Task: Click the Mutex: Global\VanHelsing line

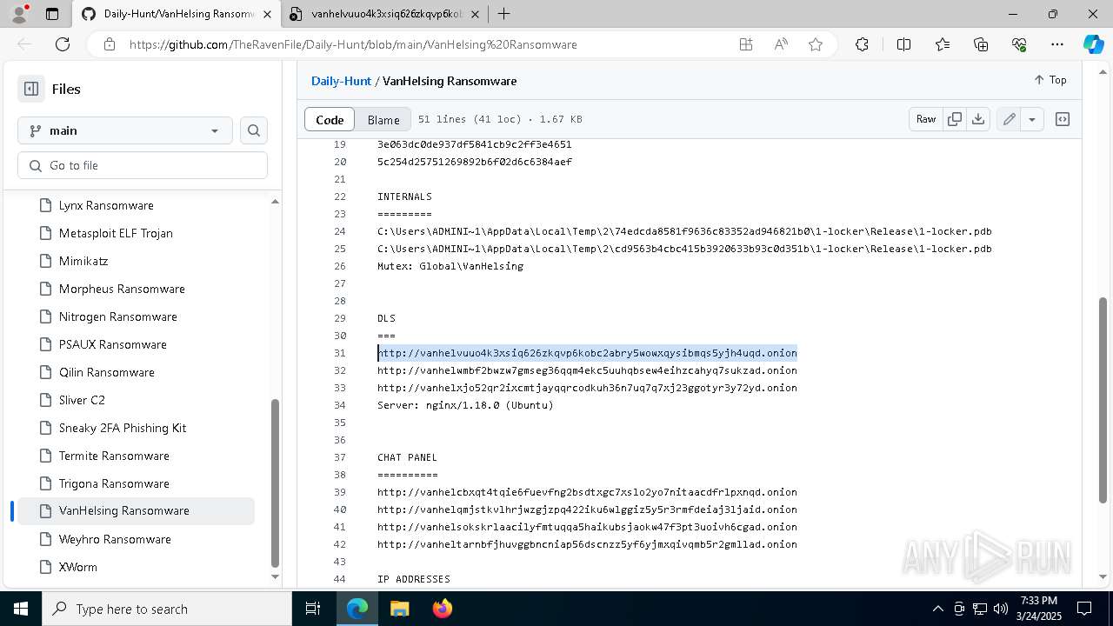Action: [x=450, y=266]
